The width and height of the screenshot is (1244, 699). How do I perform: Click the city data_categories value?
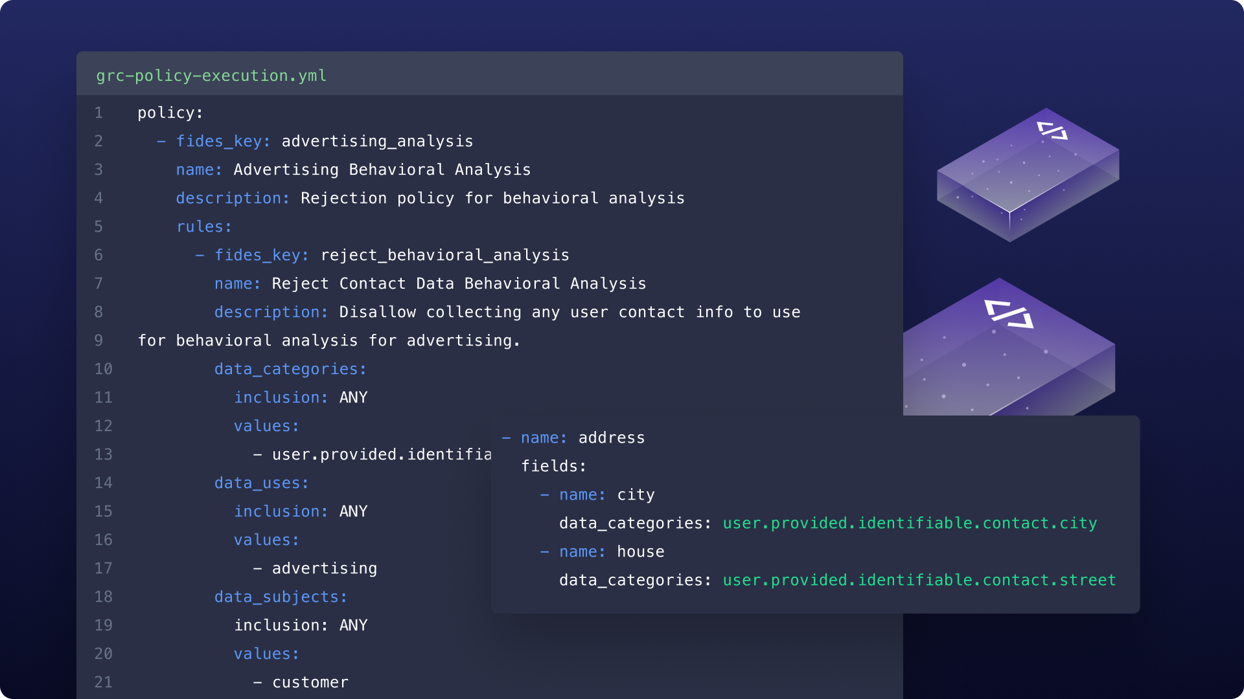pyautogui.click(x=910, y=522)
